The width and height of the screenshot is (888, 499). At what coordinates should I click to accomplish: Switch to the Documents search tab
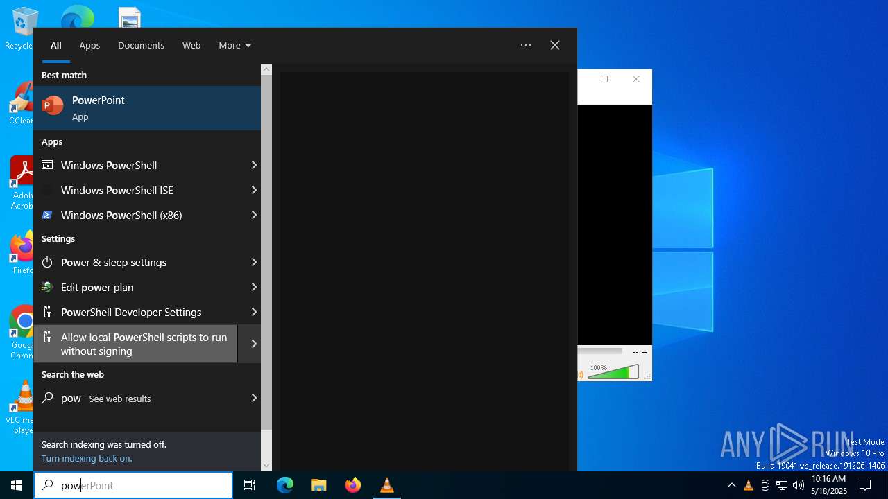click(x=141, y=45)
